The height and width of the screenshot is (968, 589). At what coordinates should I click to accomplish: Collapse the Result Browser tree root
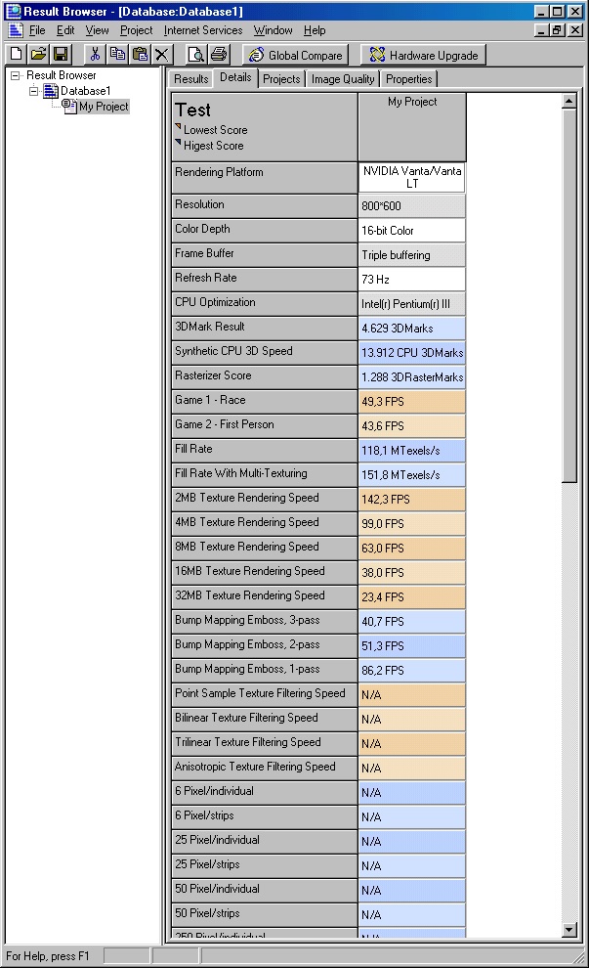(15, 75)
